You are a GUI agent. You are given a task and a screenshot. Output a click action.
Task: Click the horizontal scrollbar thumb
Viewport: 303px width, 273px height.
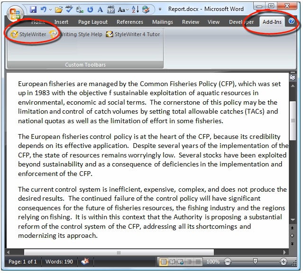pyautogui.click(x=119, y=253)
